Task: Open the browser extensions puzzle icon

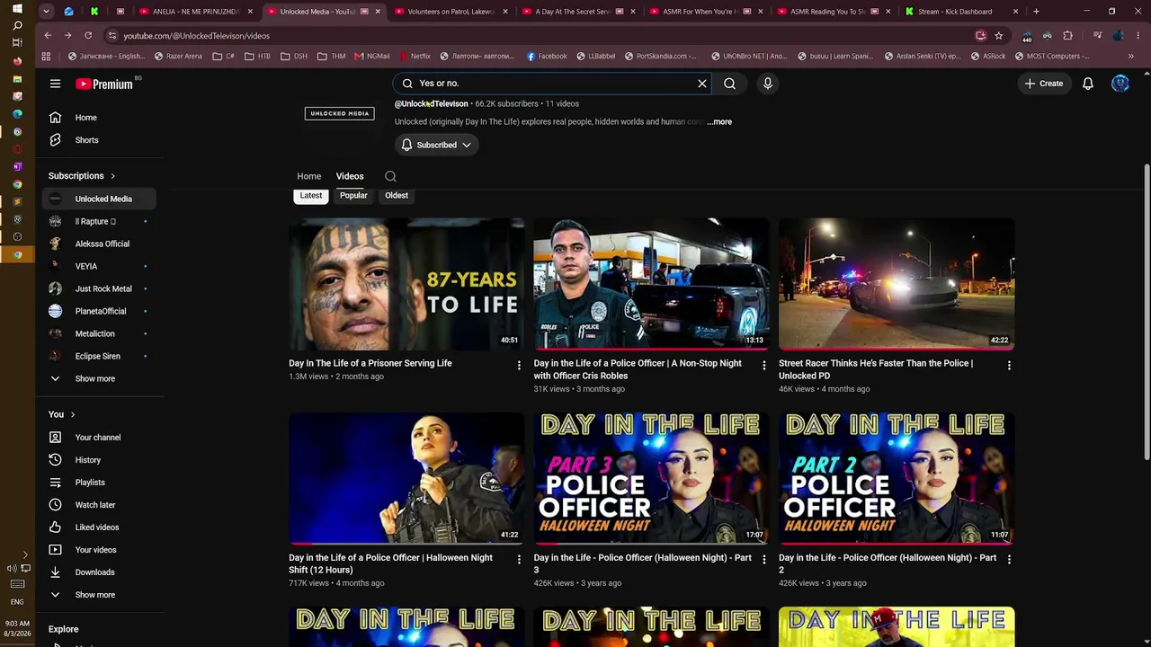Action: (1067, 35)
